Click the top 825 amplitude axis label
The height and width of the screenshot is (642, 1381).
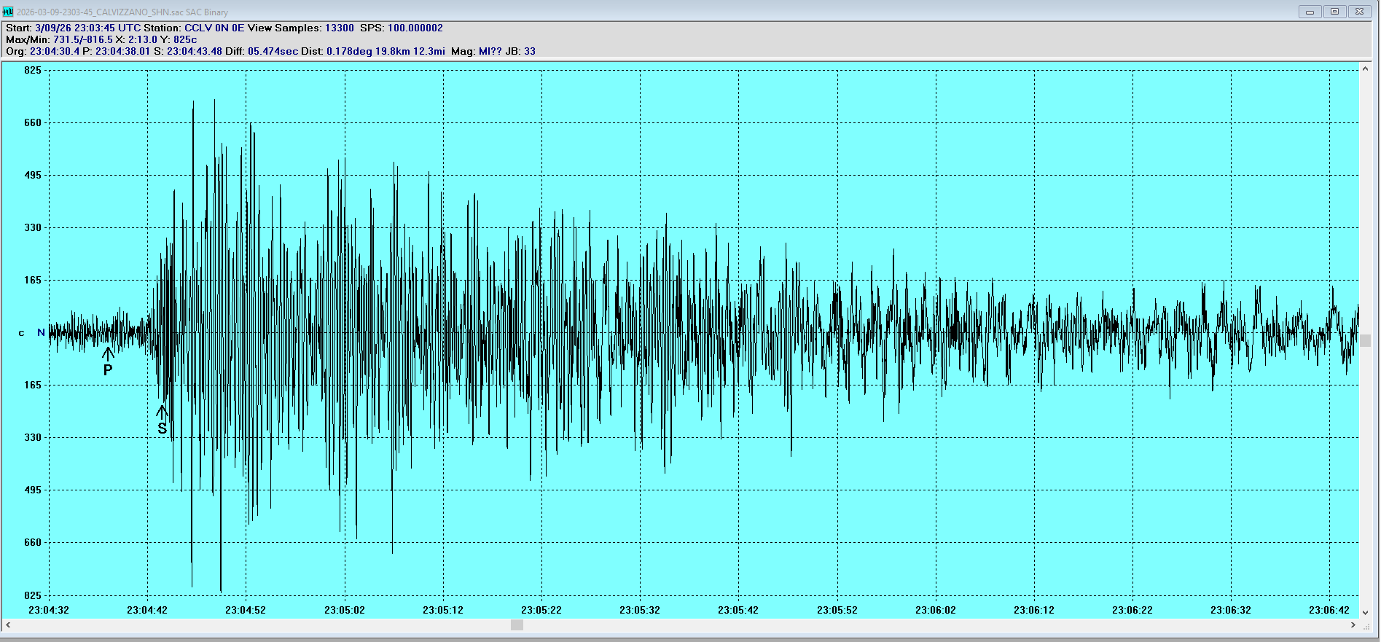tap(33, 70)
